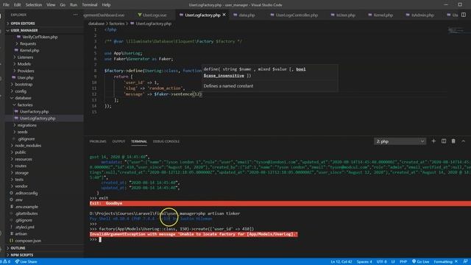Expand the Models folder
471x265 pixels.
pyautogui.click(x=24, y=64)
